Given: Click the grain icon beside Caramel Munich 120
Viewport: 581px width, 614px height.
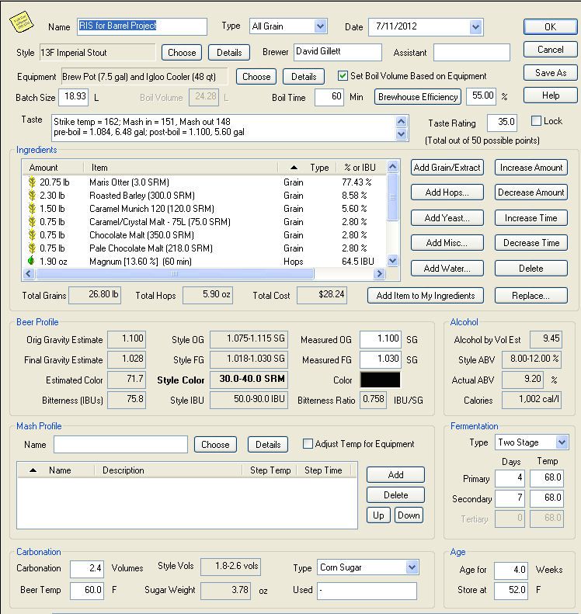Looking at the screenshot, I should click(32, 209).
